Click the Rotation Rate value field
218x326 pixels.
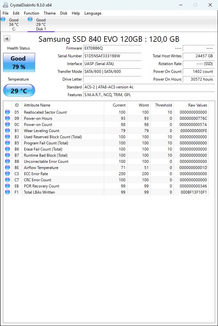pos(199,64)
